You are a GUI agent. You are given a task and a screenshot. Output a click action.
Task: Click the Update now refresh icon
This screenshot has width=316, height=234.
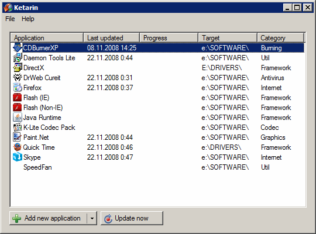pos(108,219)
